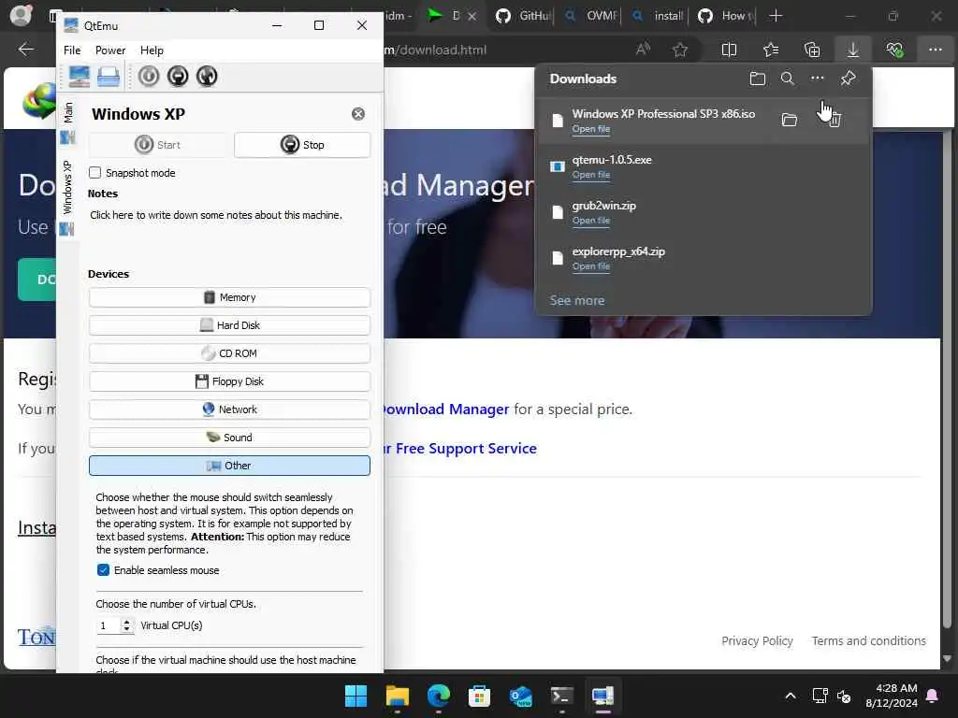Open the File menu in QtEmu
958x718 pixels.
click(72, 50)
